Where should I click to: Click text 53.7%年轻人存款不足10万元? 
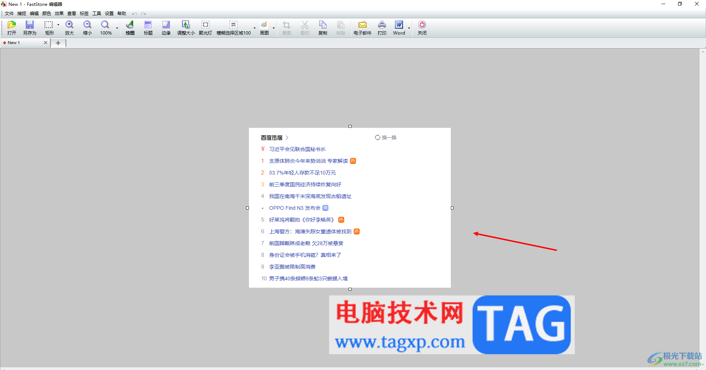tap(302, 173)
